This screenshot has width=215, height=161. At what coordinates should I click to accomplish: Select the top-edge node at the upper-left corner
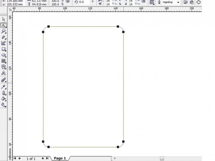click(48, 26)
